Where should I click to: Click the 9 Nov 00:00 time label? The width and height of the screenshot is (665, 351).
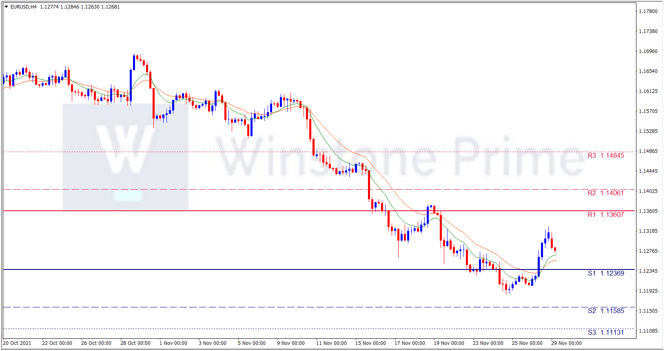click(291, 343)
